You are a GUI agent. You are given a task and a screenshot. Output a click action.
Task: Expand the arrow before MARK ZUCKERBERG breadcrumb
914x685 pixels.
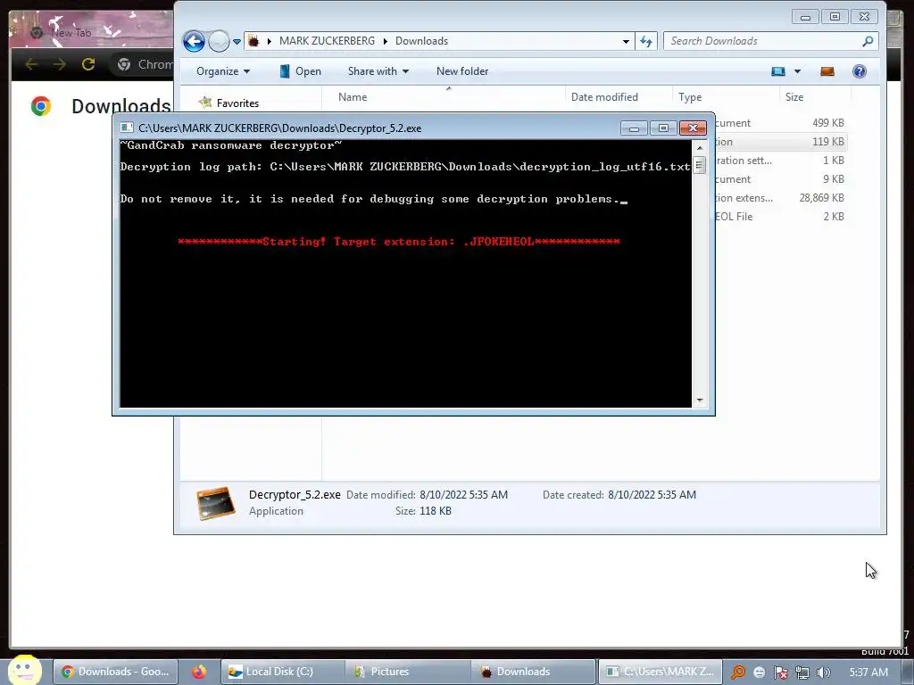[x=270, y=41]
